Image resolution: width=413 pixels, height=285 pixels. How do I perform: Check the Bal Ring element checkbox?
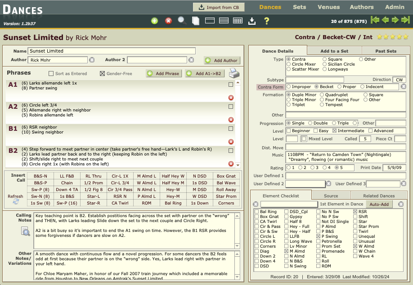[256, 211]
